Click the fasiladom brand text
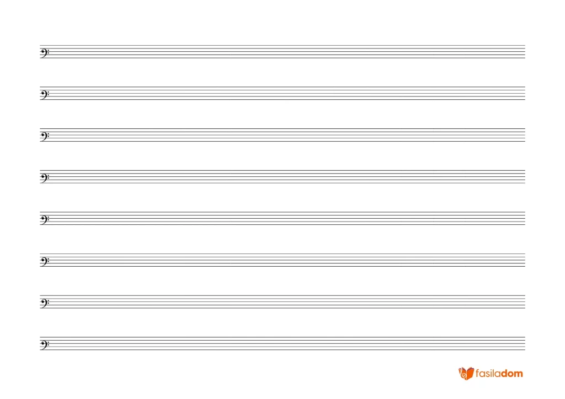565x399 pixels. 499,374
